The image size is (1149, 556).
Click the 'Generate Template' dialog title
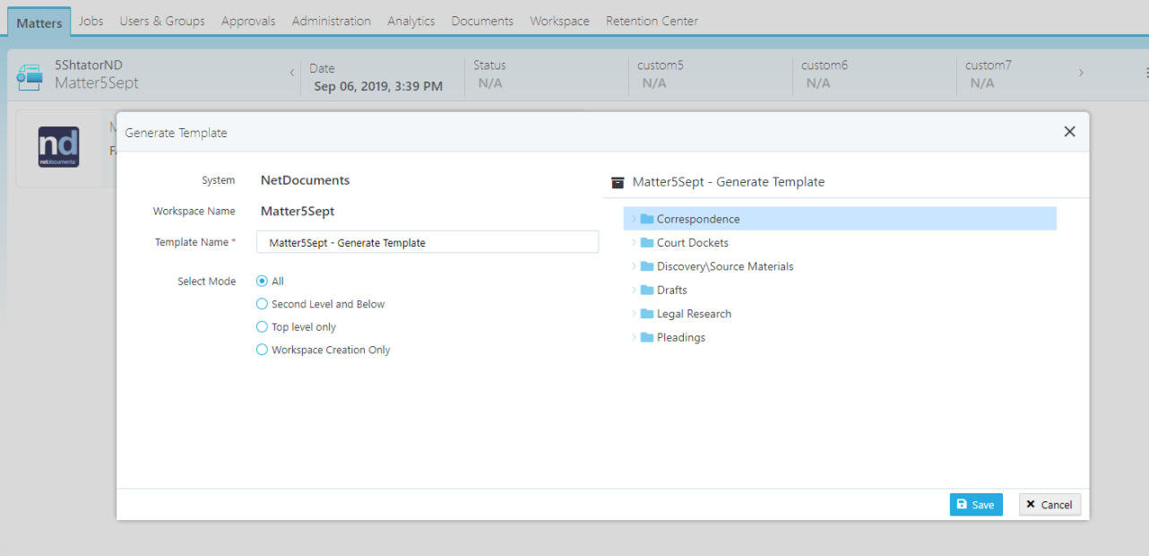tap(177, 133)
